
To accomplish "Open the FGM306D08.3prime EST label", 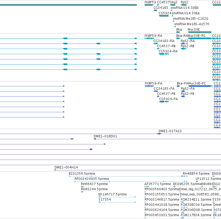I will [196, 210].
